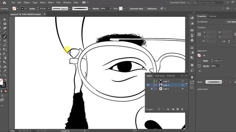This screenshot has width=236, height=132.
Task: Select the Free Transform tool
Action: pos(5,49)
